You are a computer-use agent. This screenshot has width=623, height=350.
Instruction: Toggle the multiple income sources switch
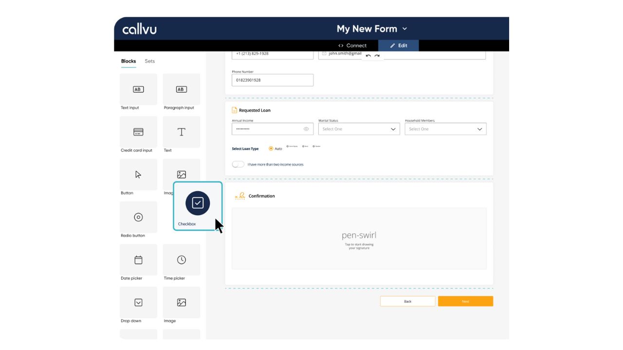click(x=238, y=164)
